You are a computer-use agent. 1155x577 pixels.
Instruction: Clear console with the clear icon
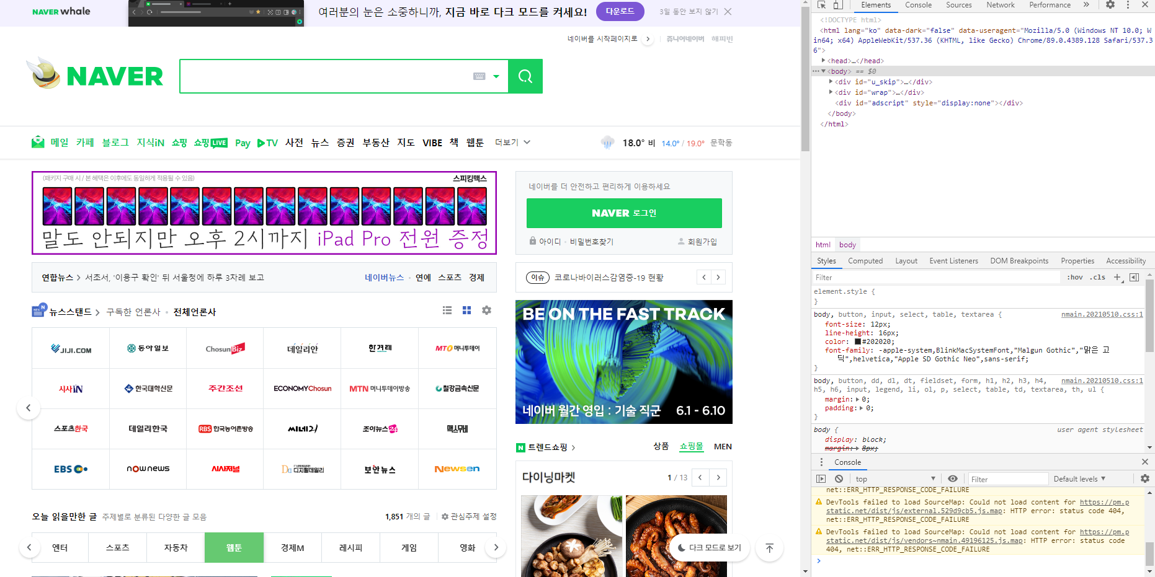[x=839, y=479]
